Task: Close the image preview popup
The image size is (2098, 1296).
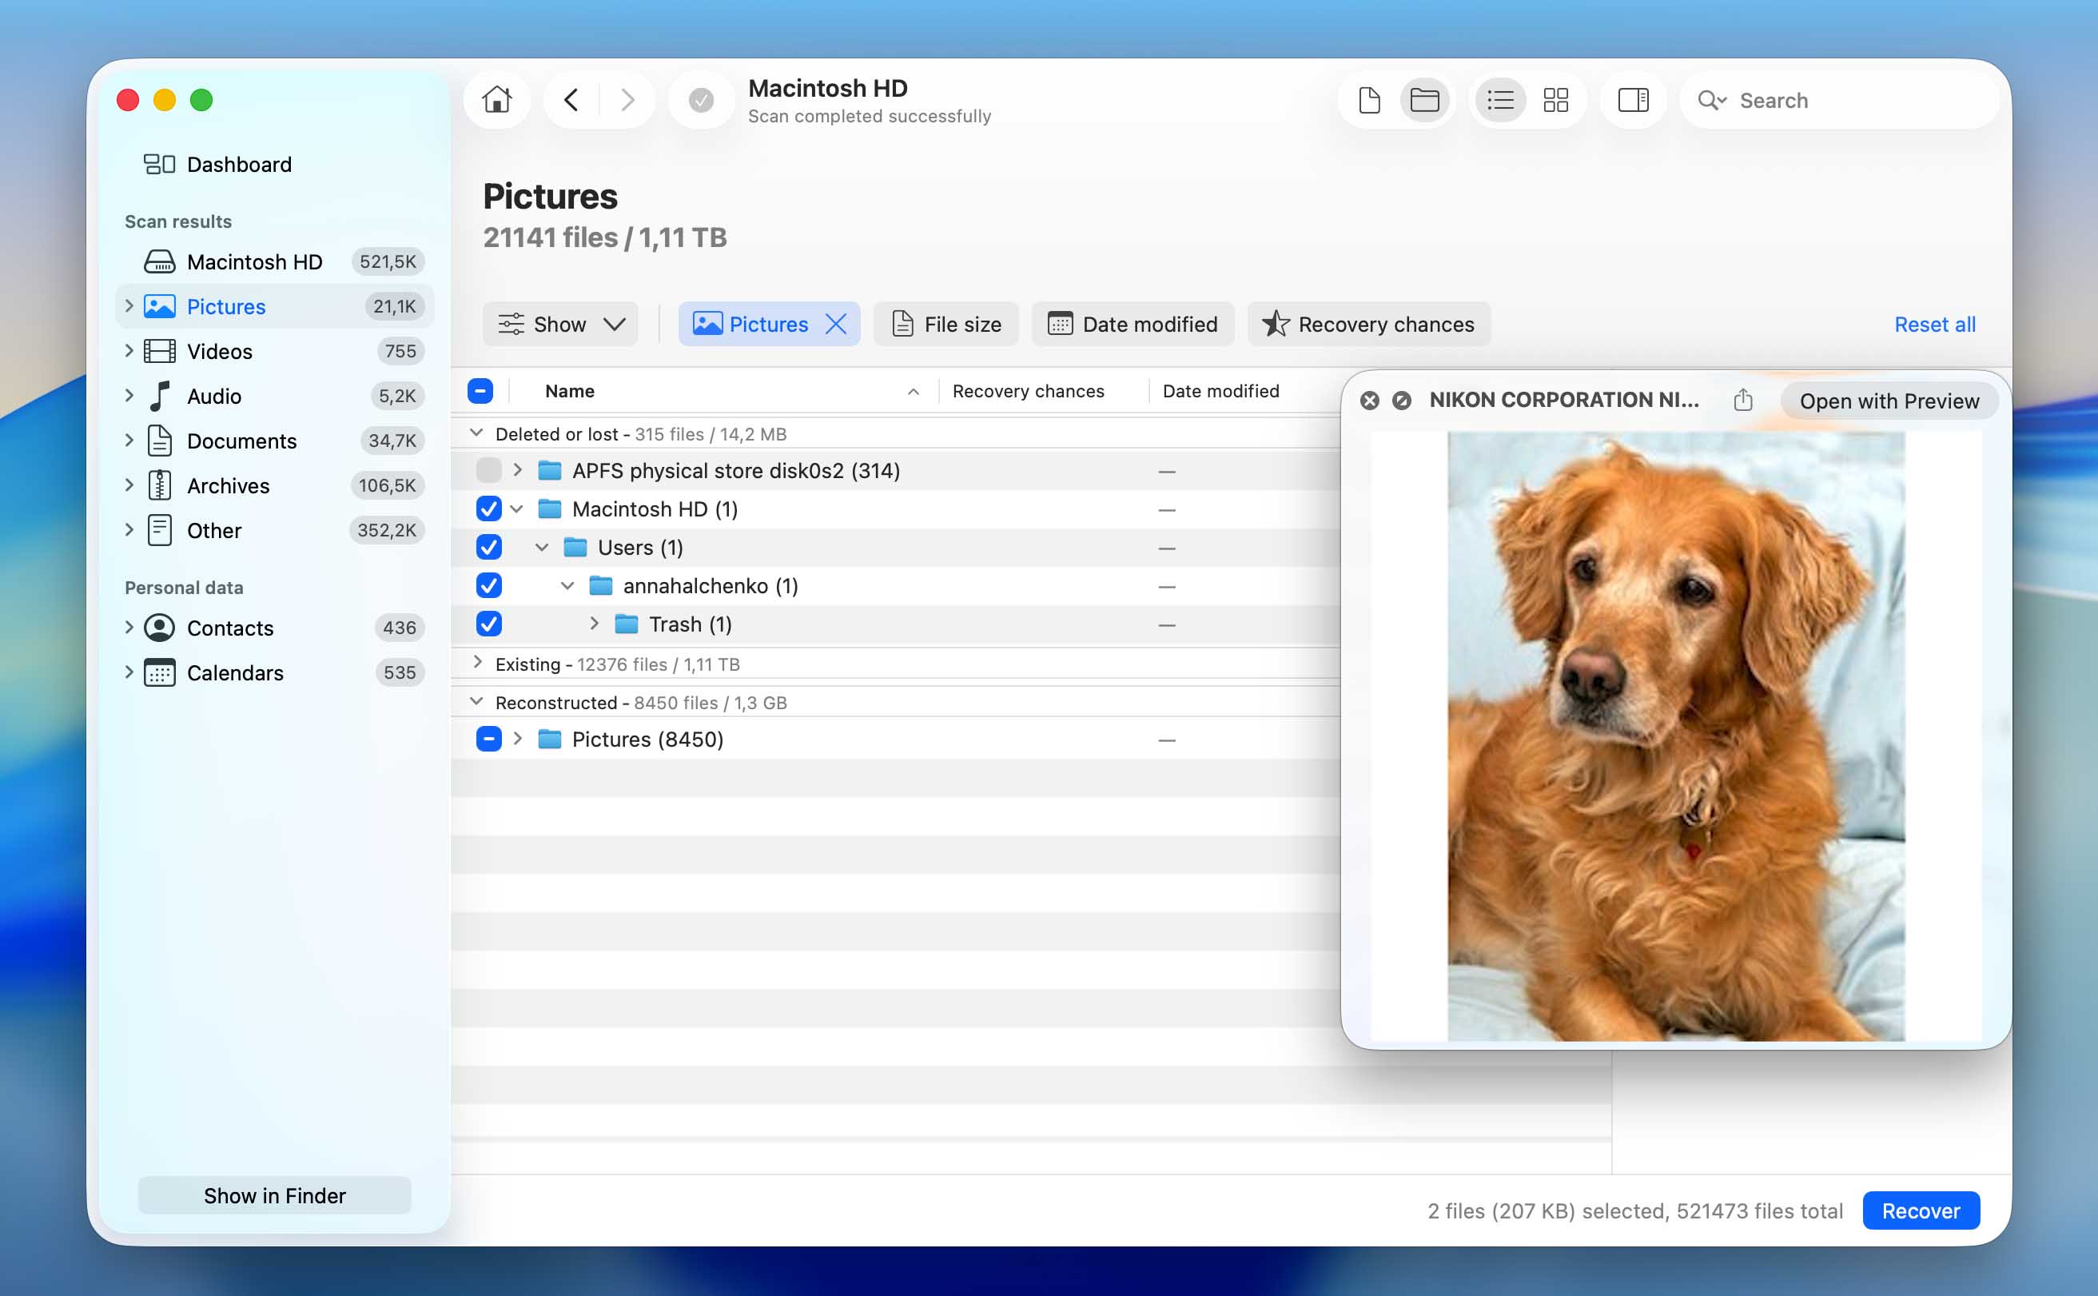Action: [1369, 401]
